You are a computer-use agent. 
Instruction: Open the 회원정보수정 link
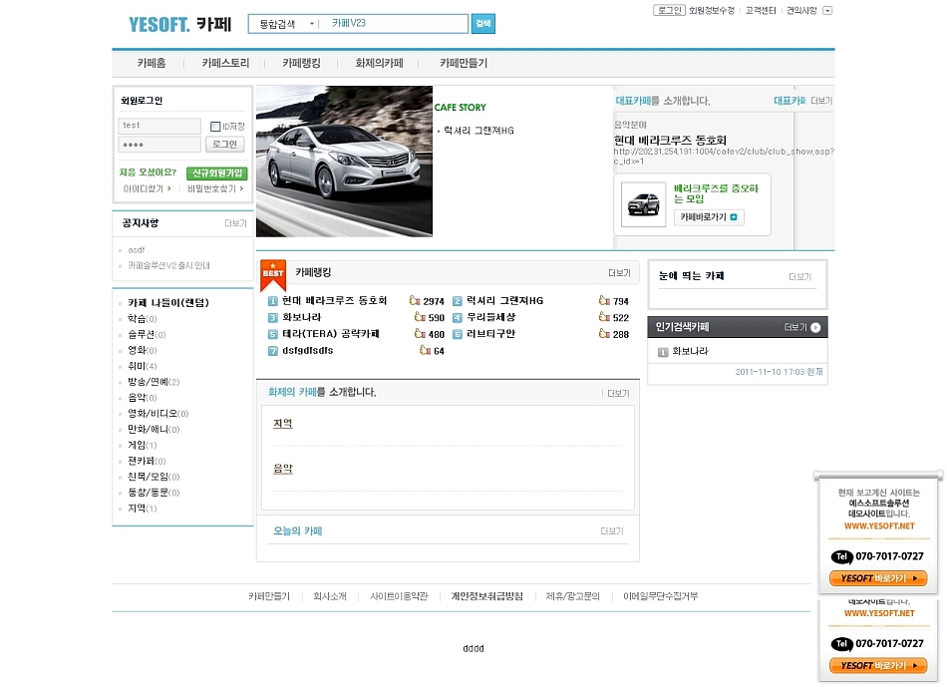pos(712,10)
